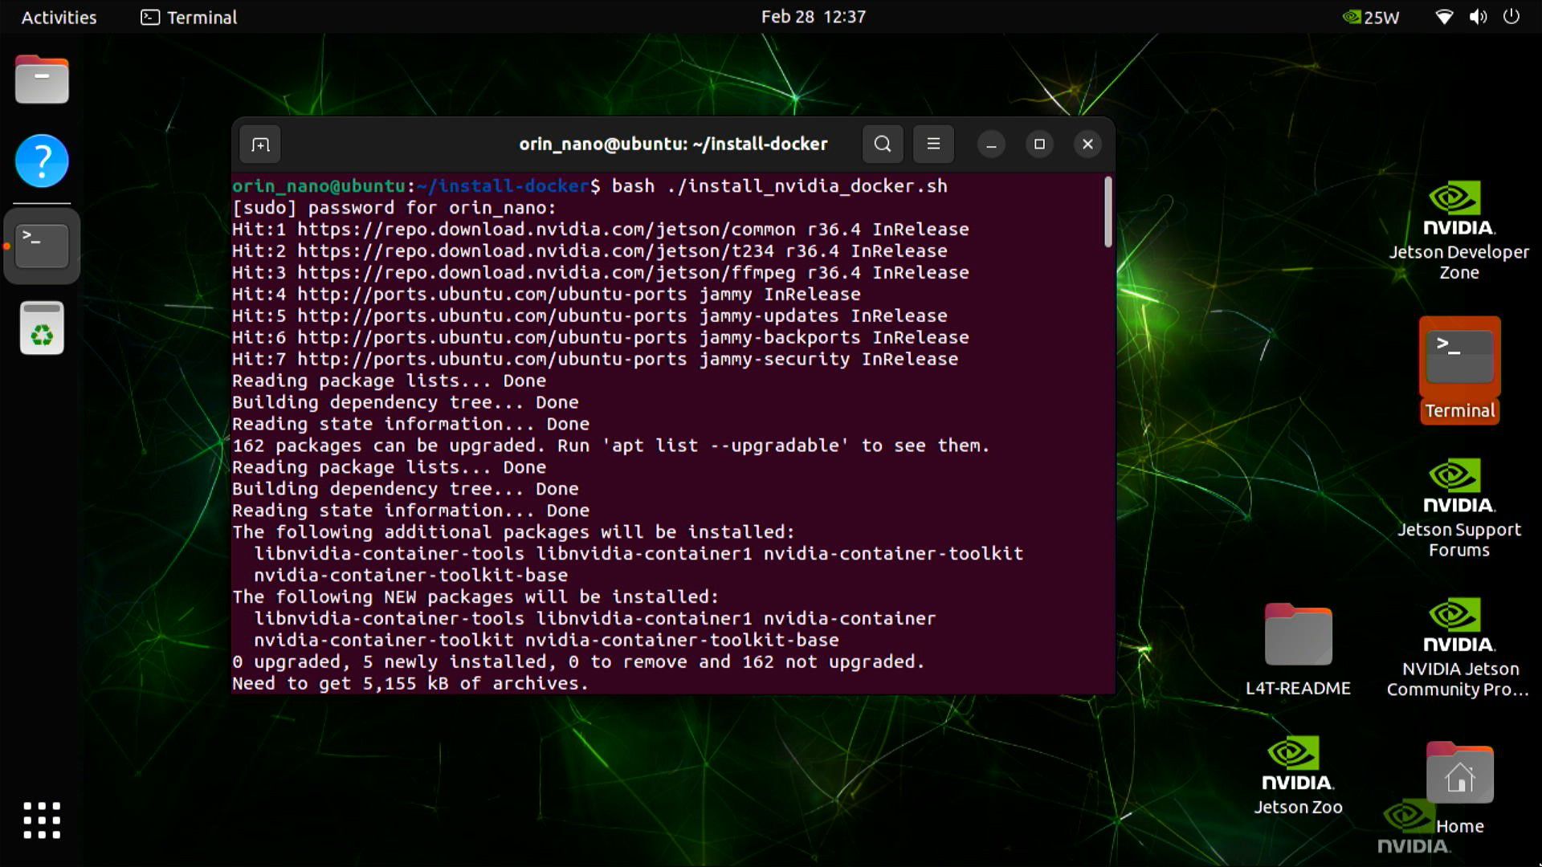Open the calendar via the clock

click(814, 16)
